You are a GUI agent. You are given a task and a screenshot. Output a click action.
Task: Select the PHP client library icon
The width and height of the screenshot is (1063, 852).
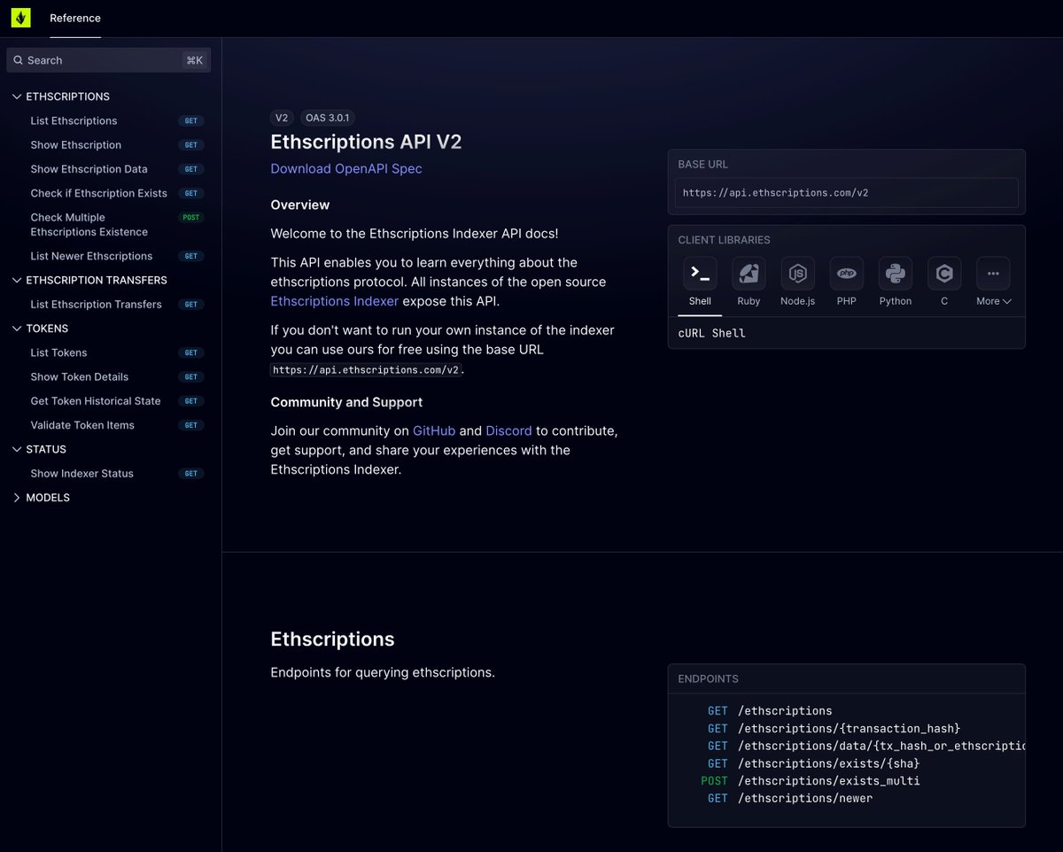846,273
